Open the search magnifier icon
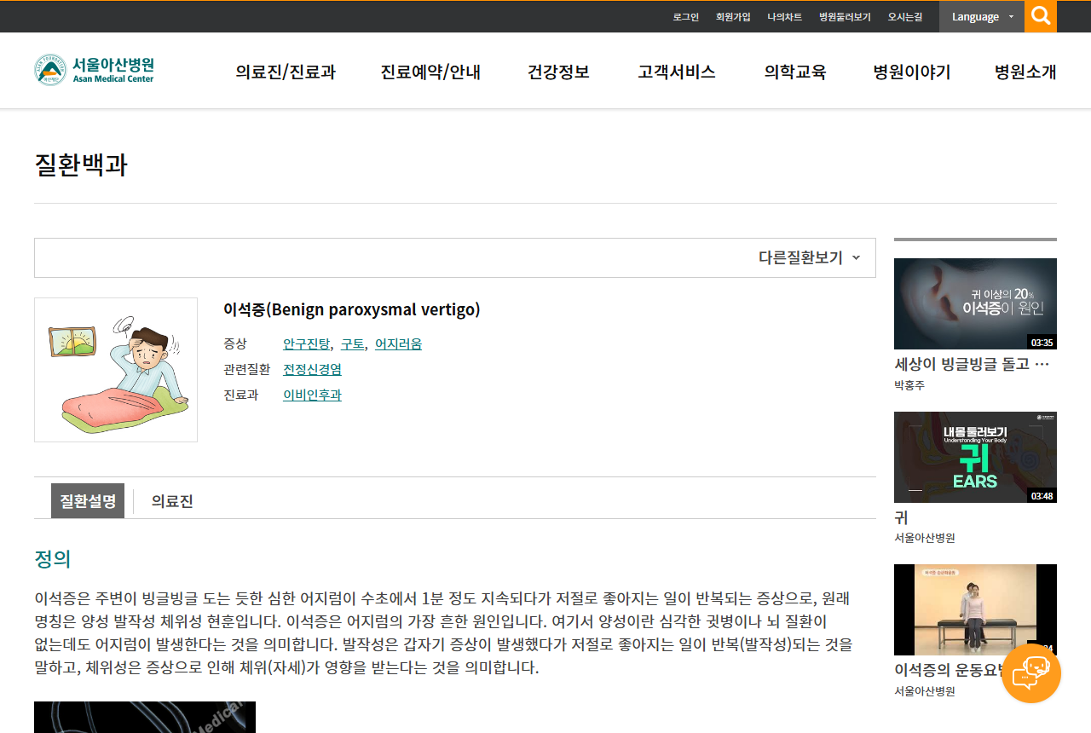The height and width of the screenshot is (733, 1091). pos(1041,16)
